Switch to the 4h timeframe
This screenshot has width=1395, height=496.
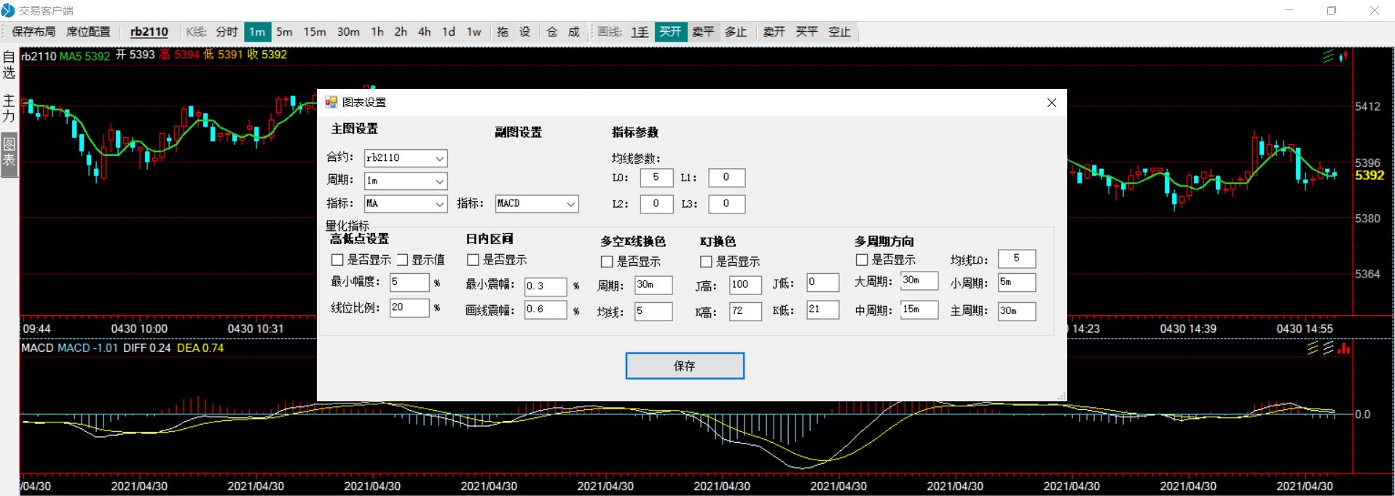click(x=425, y=32)
